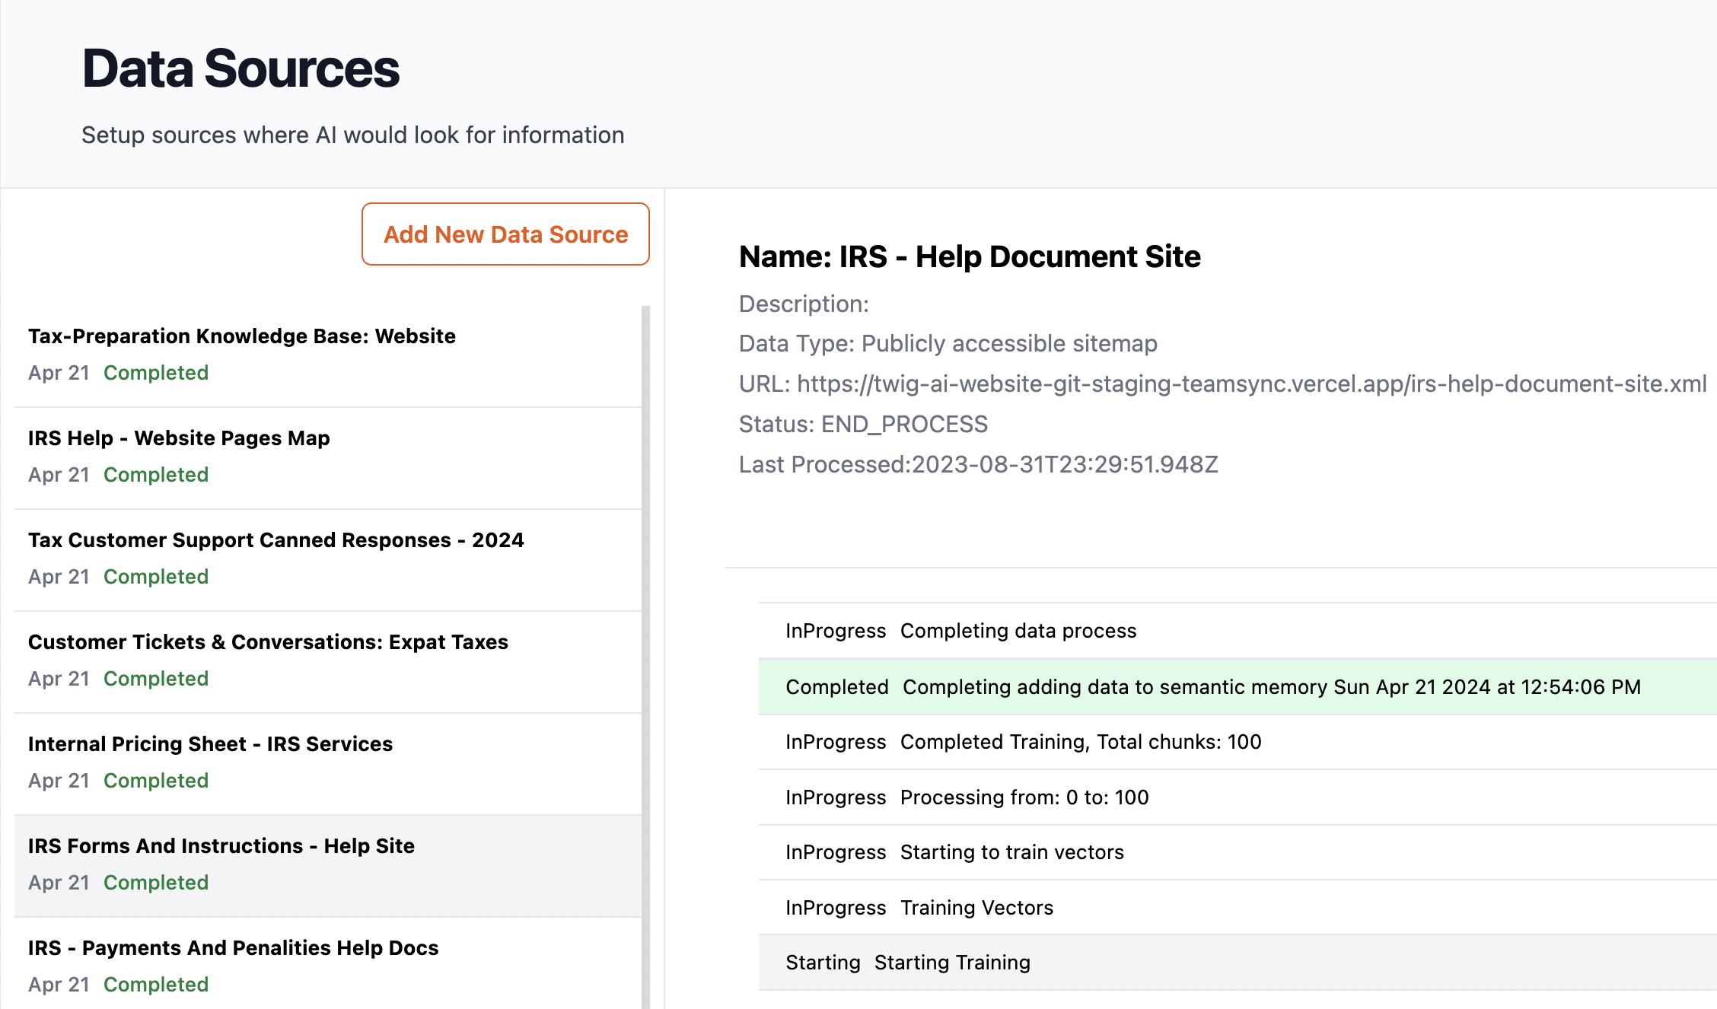Select Tax-Preparation Knowledge Base: Website source

click(x=328, y=355)
